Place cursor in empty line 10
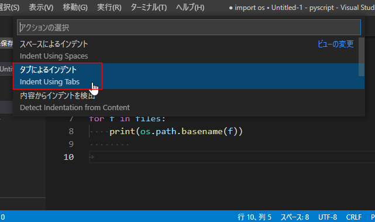Image resolution: width=375 pixels, height=222 pixels. [232, 157]
